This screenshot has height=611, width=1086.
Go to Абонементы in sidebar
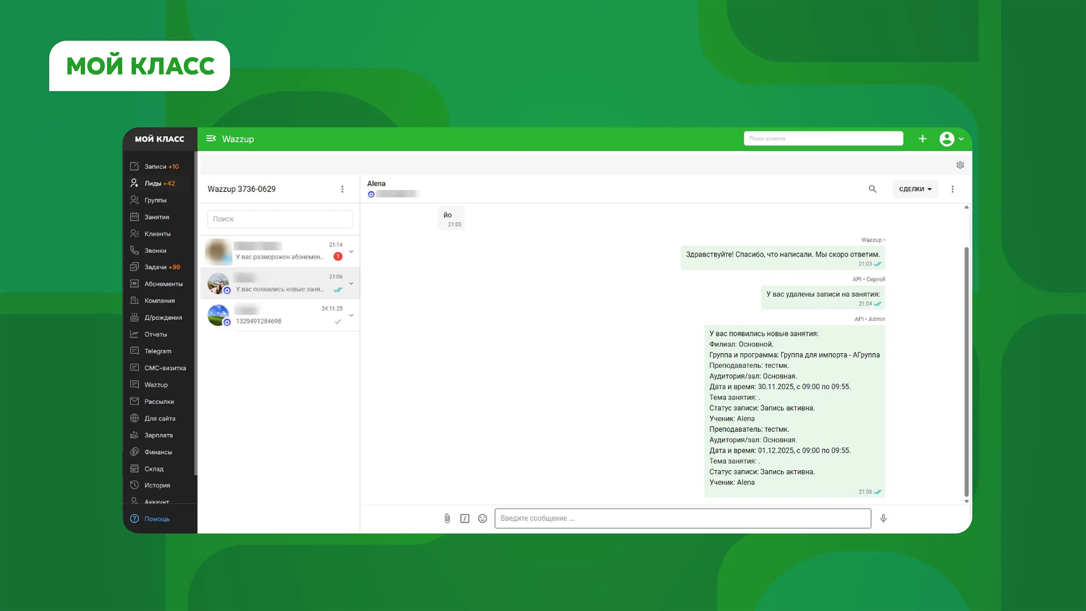tap(163, 284)
